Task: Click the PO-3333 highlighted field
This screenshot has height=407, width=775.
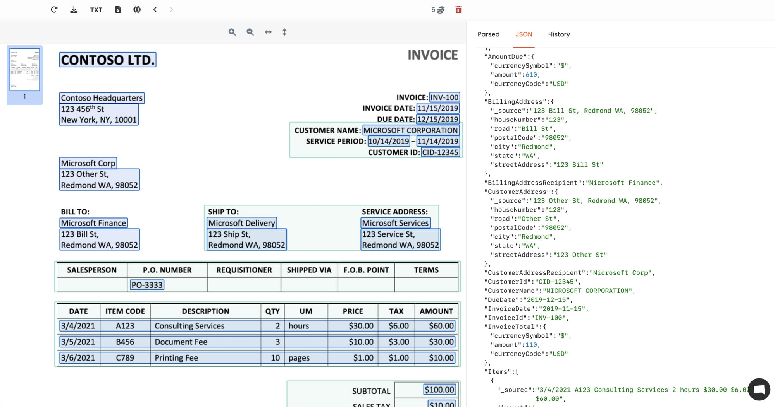Action: pos(147,285)
